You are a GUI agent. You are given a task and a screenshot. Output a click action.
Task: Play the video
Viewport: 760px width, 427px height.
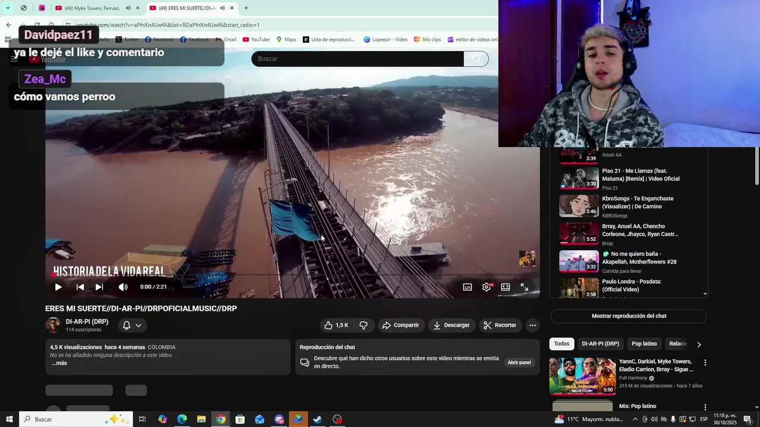58,287
